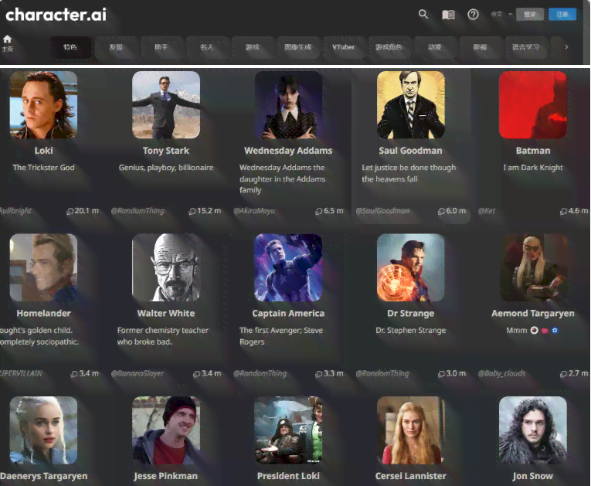Click the chat count icon beside 6.0 m
591x486 pixels.
coord(441,212)
